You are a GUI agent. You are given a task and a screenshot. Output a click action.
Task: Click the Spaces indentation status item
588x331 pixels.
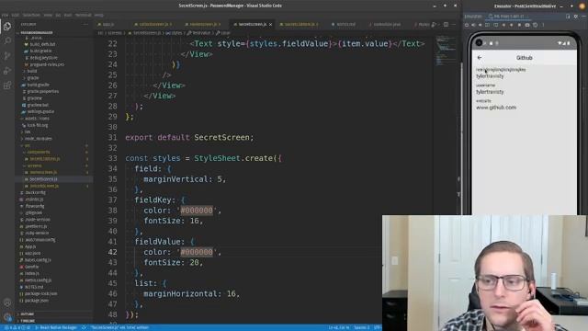tap(361, 327)
